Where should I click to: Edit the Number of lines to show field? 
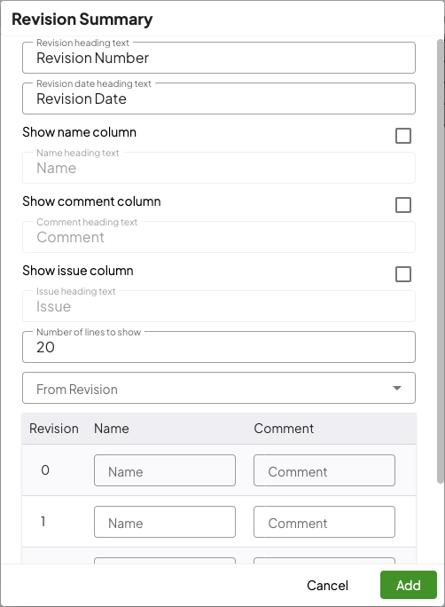219,347
